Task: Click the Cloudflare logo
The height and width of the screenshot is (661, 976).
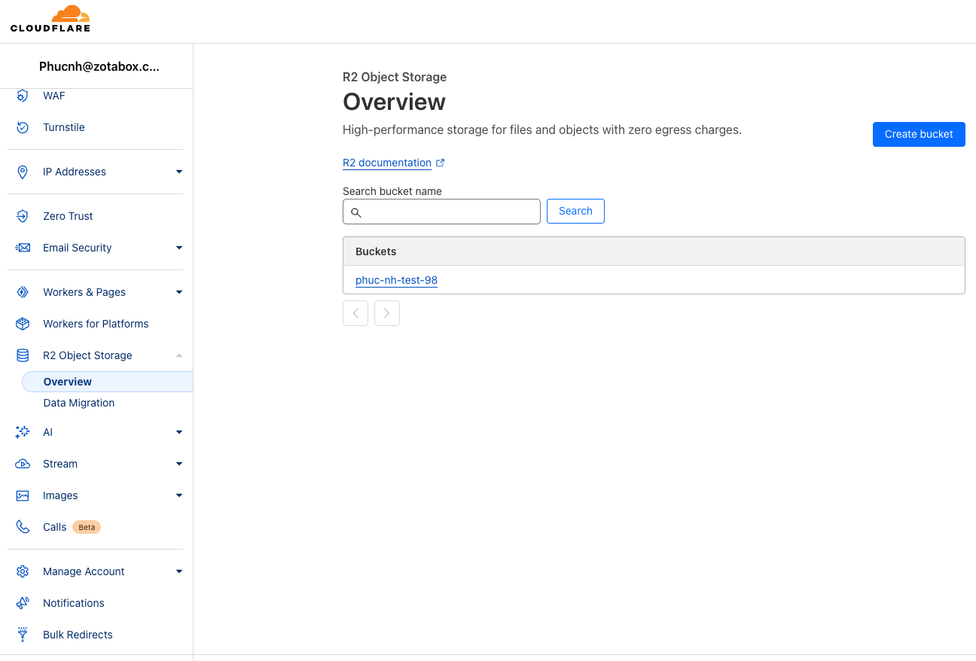Action: [50, 19]
